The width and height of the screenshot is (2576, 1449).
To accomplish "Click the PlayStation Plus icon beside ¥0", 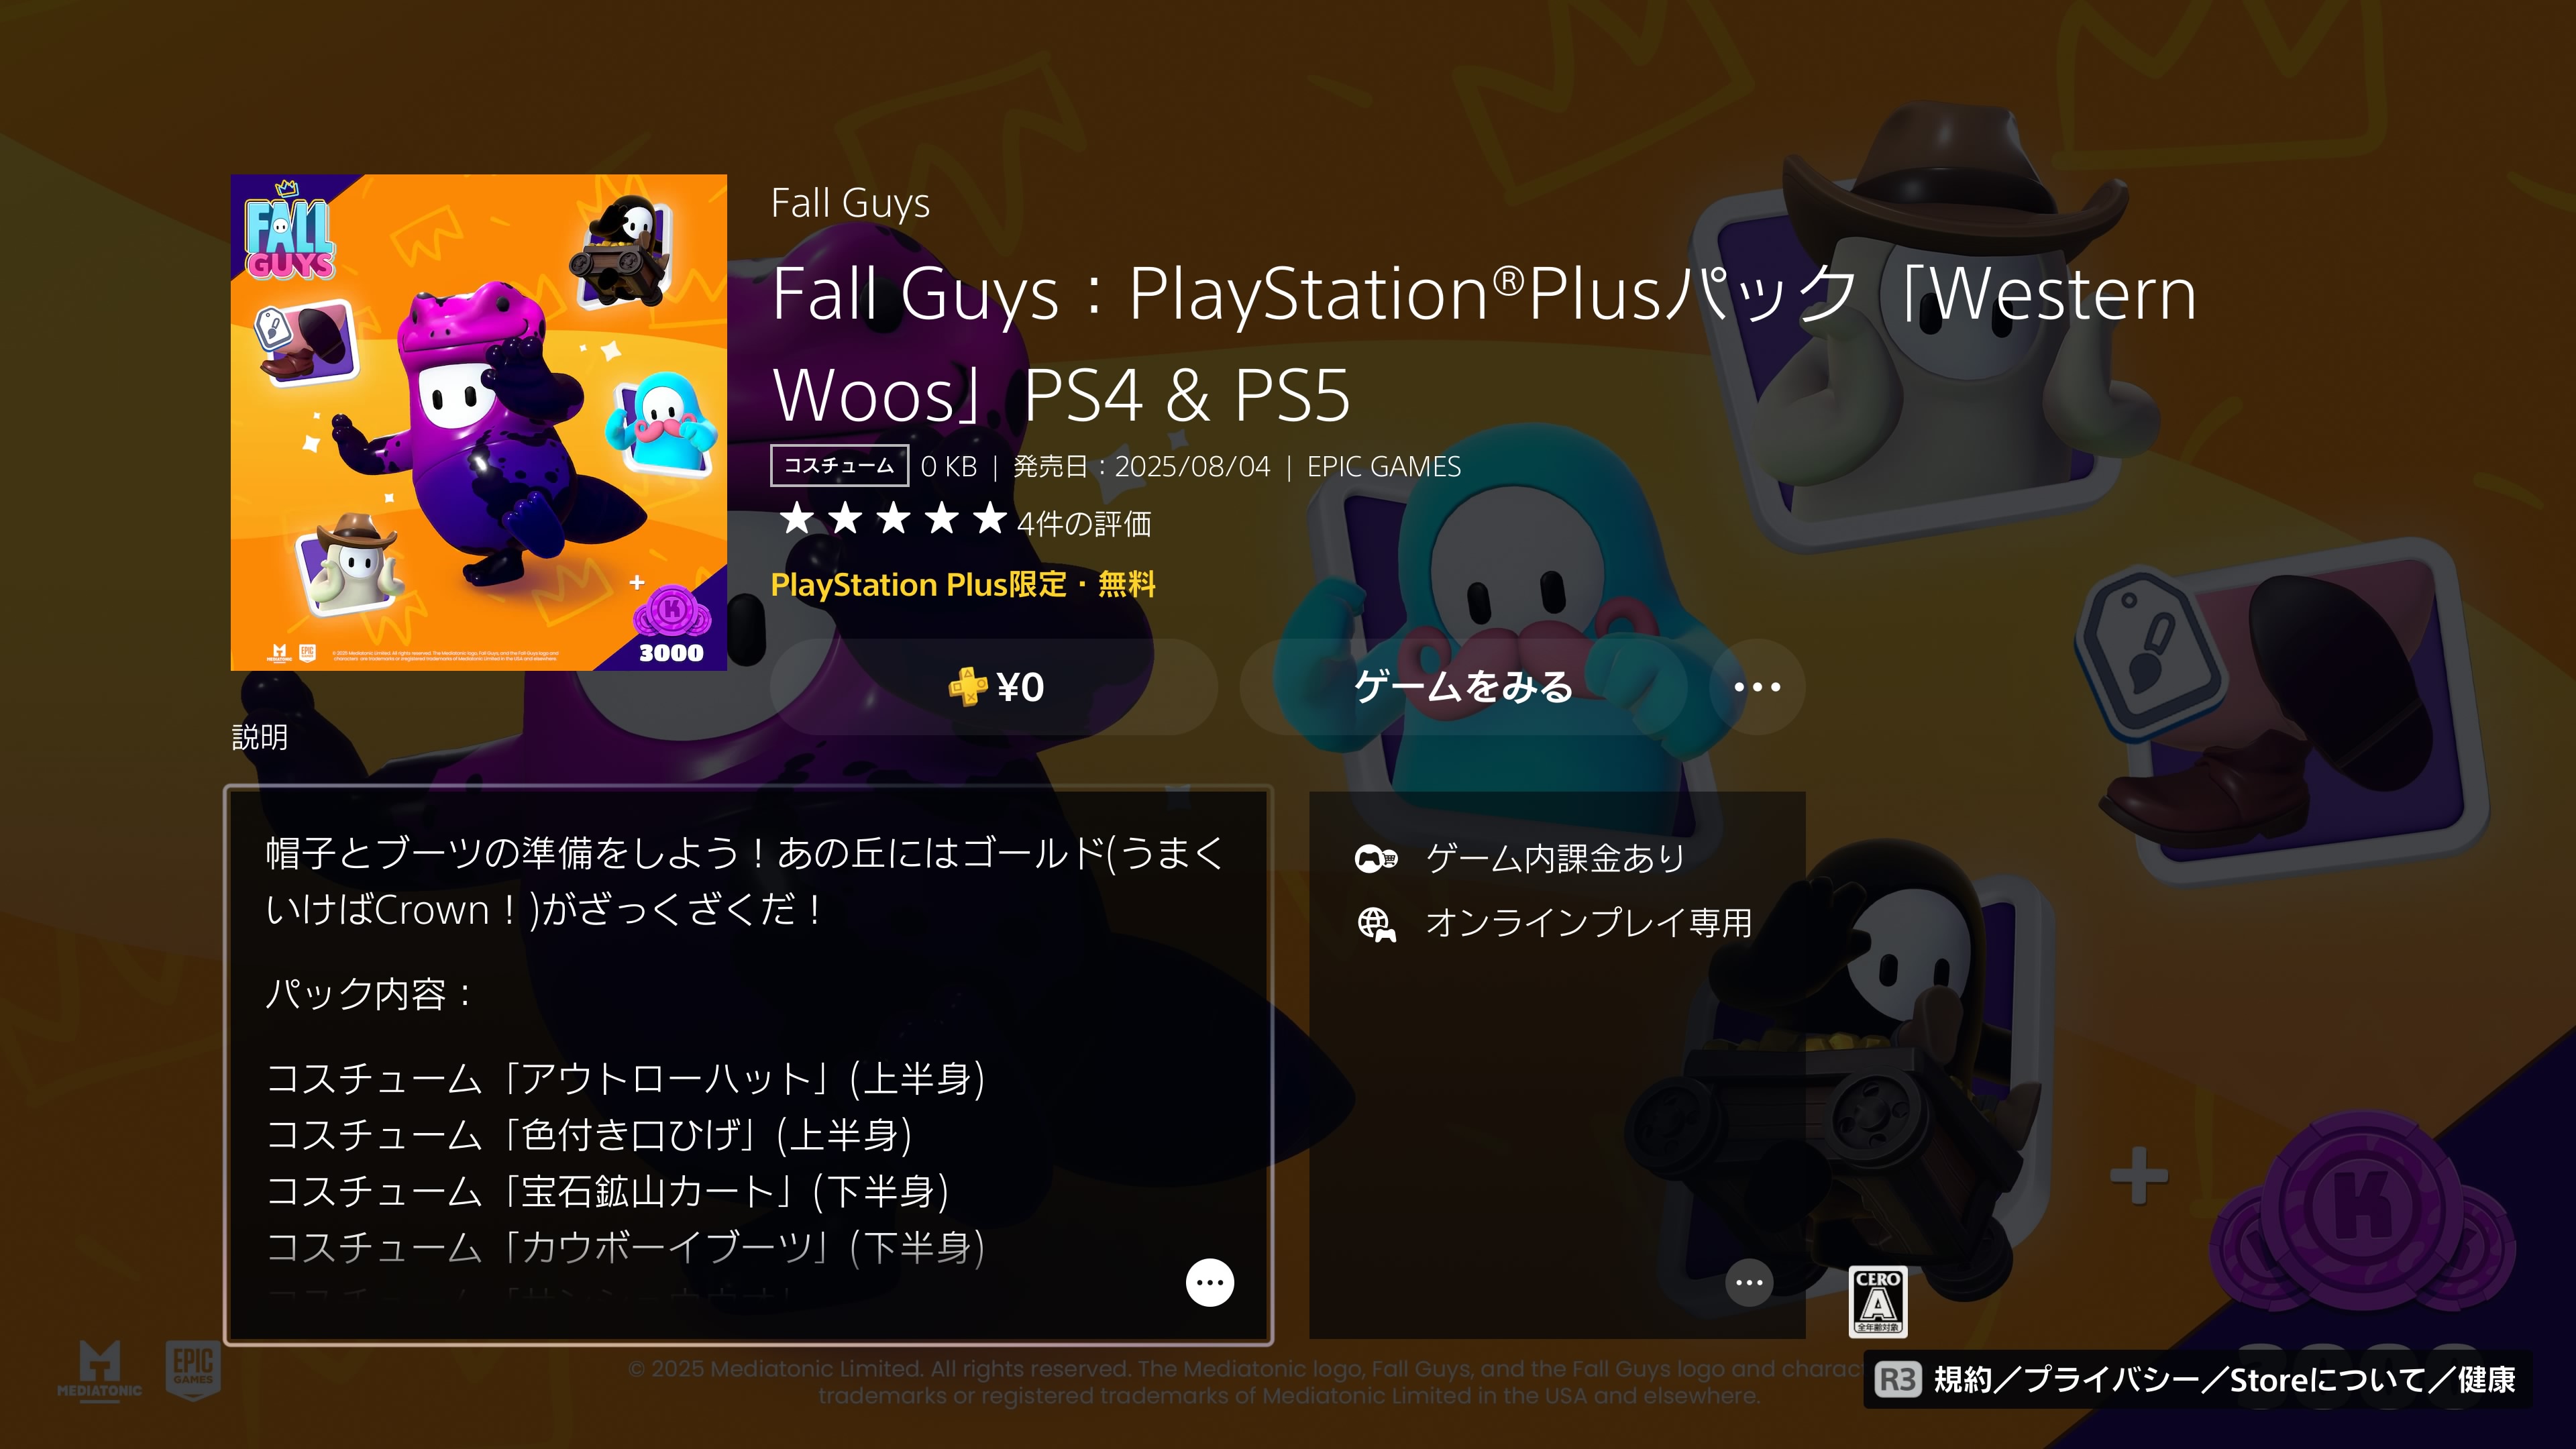I will coord(967,687).
